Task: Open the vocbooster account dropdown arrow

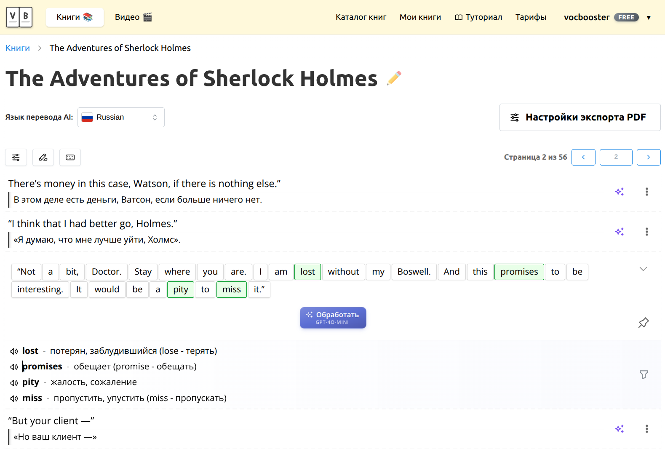Action: [x=649, y=18]
